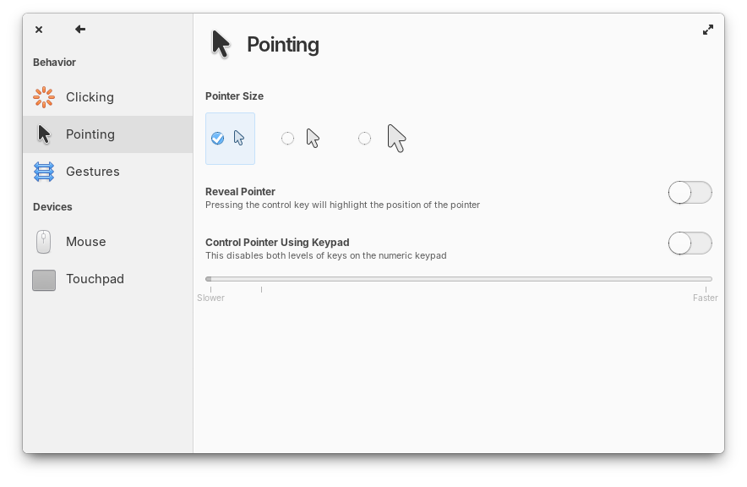Click the orange Clicking starburst icon
Image resolution: width=747 pixels, height=487 pixels.
point(43,96)
